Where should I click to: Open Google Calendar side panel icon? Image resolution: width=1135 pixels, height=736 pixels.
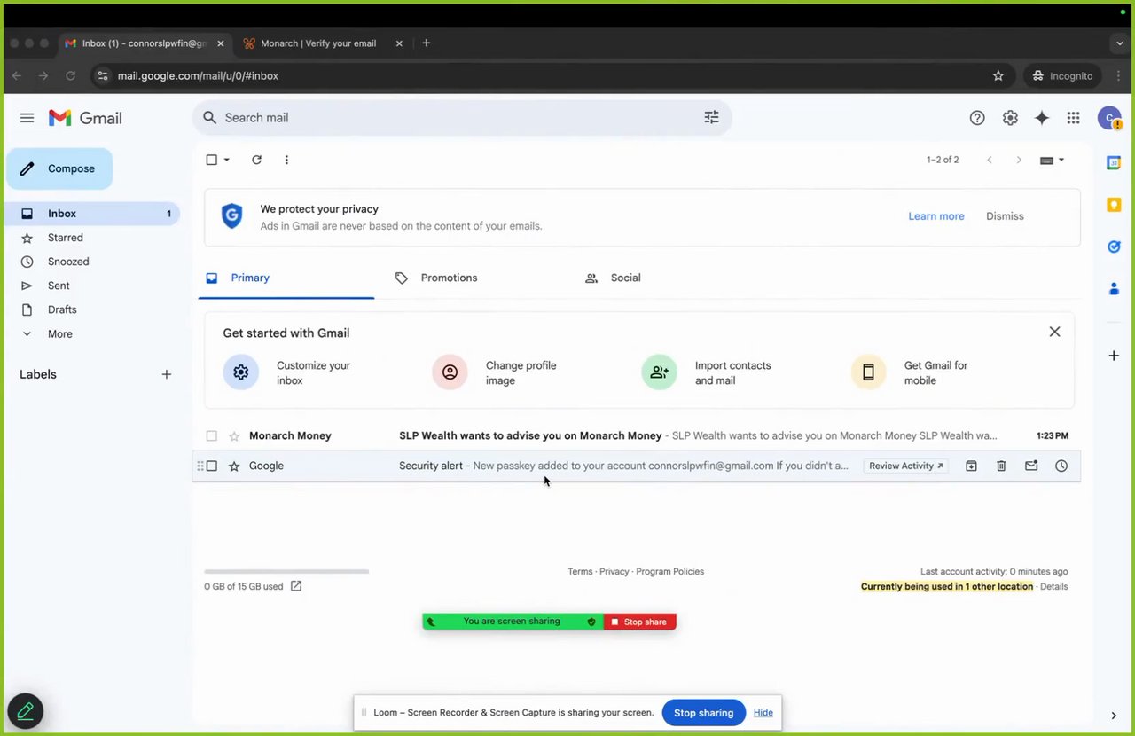[x=1114, y=162]
